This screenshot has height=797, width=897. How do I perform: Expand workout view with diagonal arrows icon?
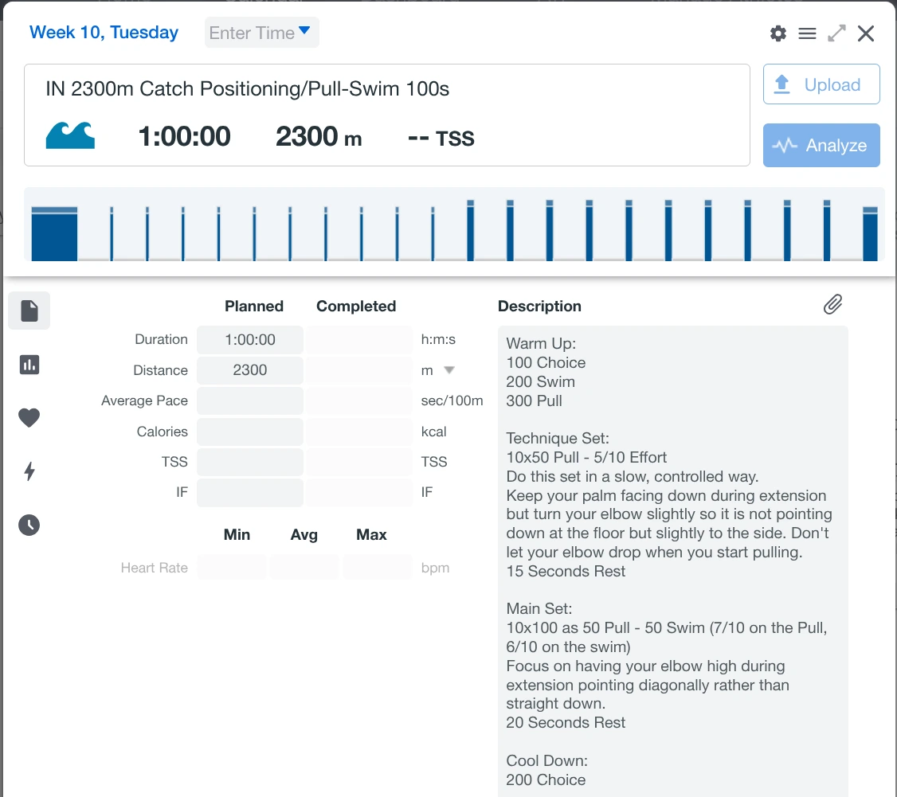836,33
